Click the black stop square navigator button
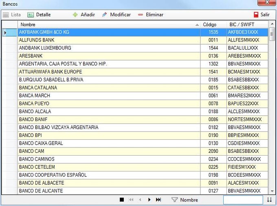 point(122,199)
